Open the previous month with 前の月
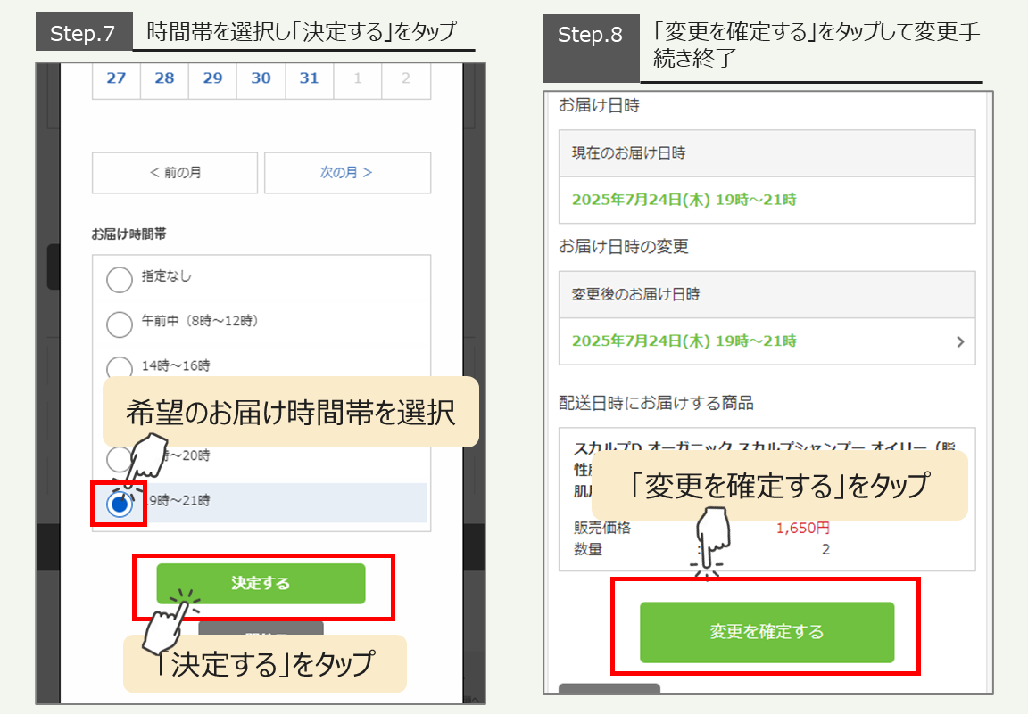The width and height of the screenshot is (1028, 714). click(x=174, y=173)
